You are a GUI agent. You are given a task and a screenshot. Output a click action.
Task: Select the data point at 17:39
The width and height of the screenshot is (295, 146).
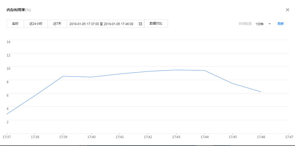point(63,76)
